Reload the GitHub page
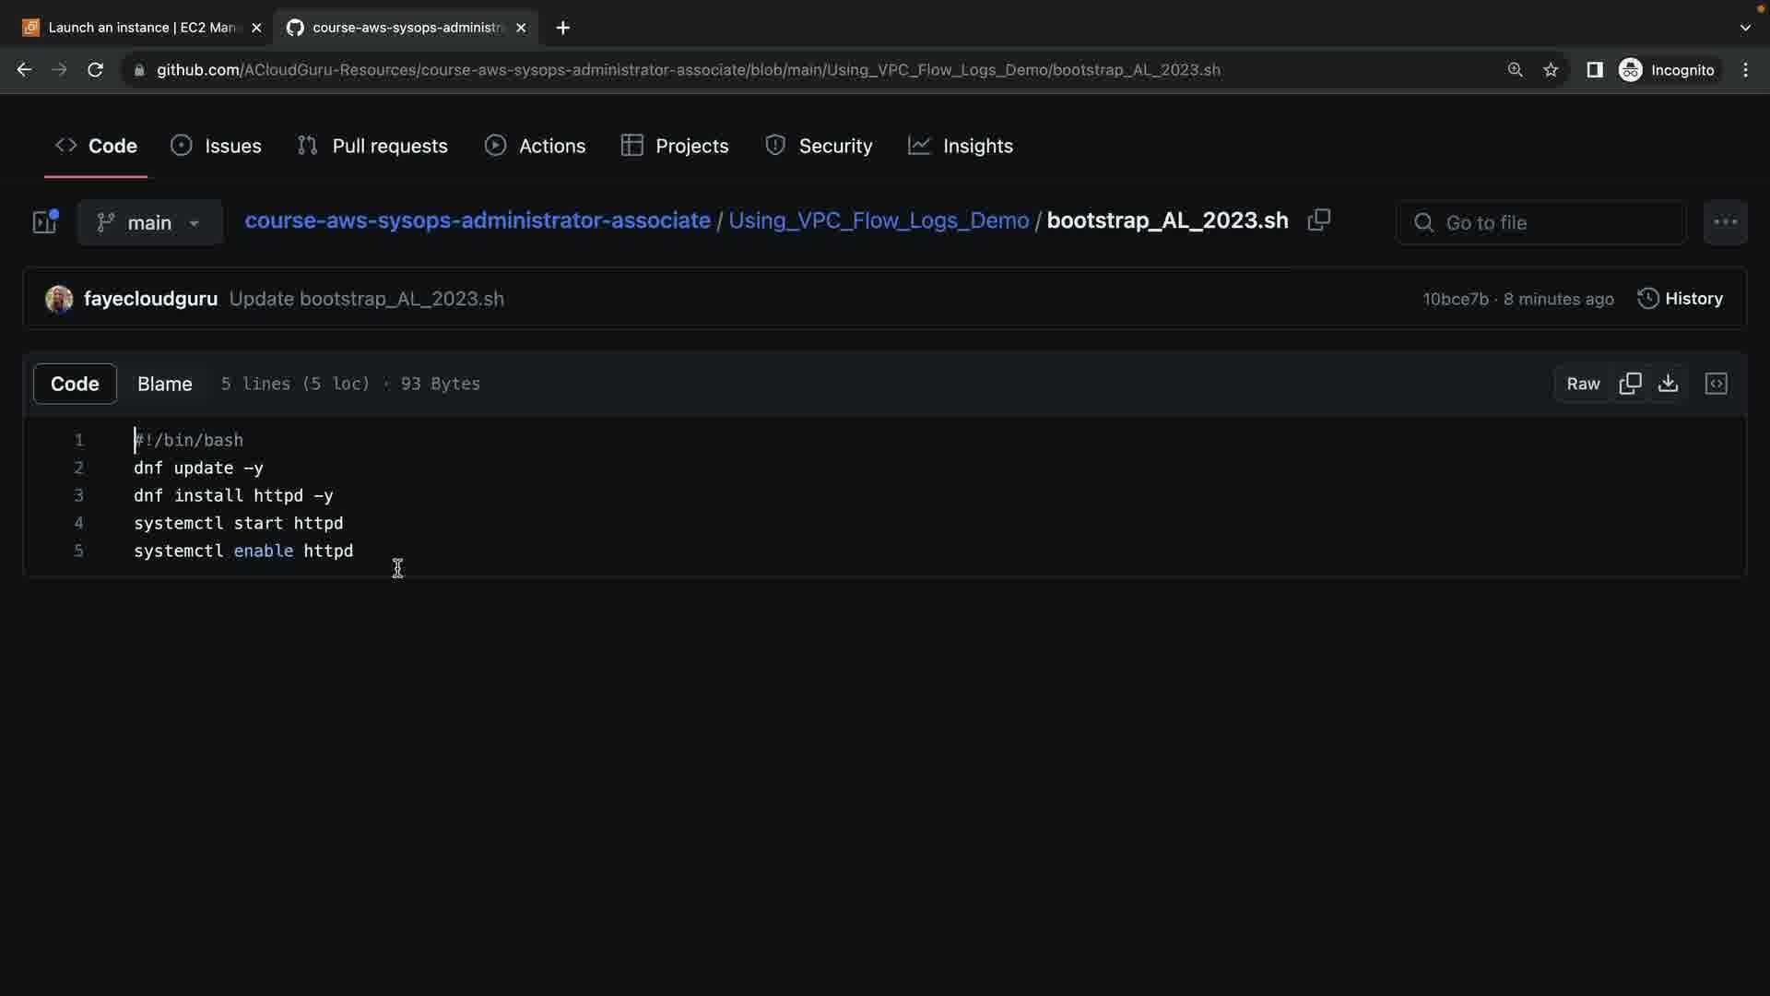Screen dimensions: 1770x996 [x=95, y=70]
